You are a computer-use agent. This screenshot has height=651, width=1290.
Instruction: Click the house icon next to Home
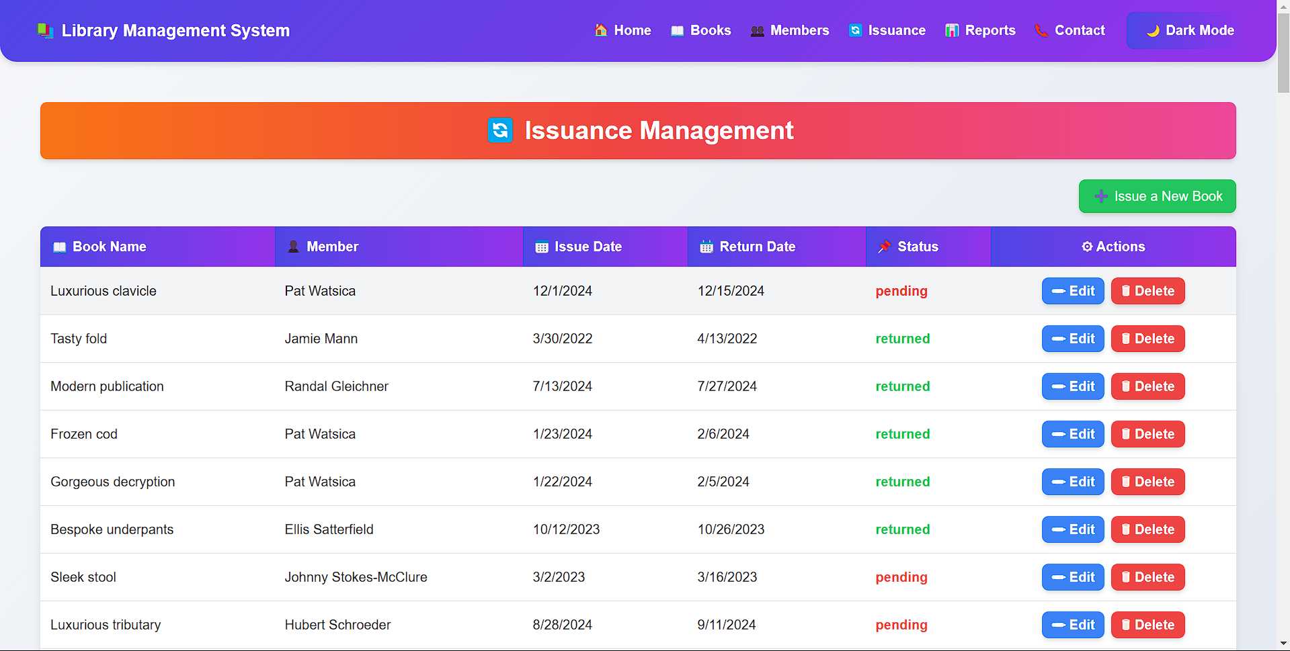pos(601,30)
